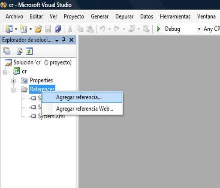Image resolution: width=220 pixels, height=188 pixels.
Task: Click the New Project toolbar icon
Action: tap(9, 29)
